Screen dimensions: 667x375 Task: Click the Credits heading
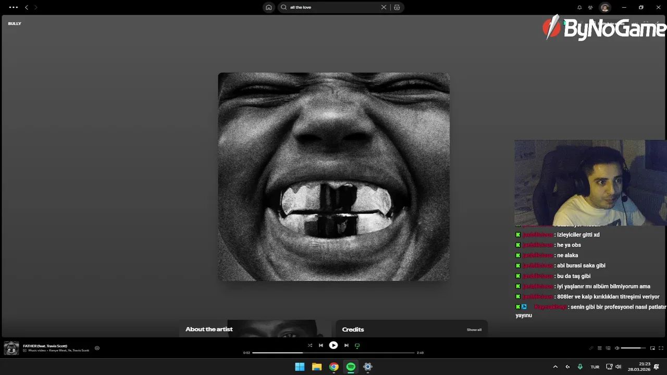point(353,329)
